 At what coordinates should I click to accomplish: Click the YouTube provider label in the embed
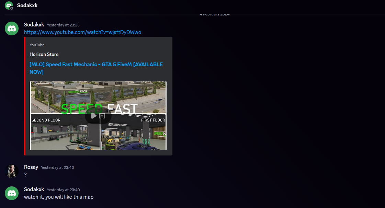point(37,45)
